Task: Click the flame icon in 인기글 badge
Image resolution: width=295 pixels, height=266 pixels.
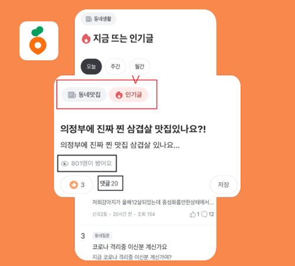Action: pos(119,95)
